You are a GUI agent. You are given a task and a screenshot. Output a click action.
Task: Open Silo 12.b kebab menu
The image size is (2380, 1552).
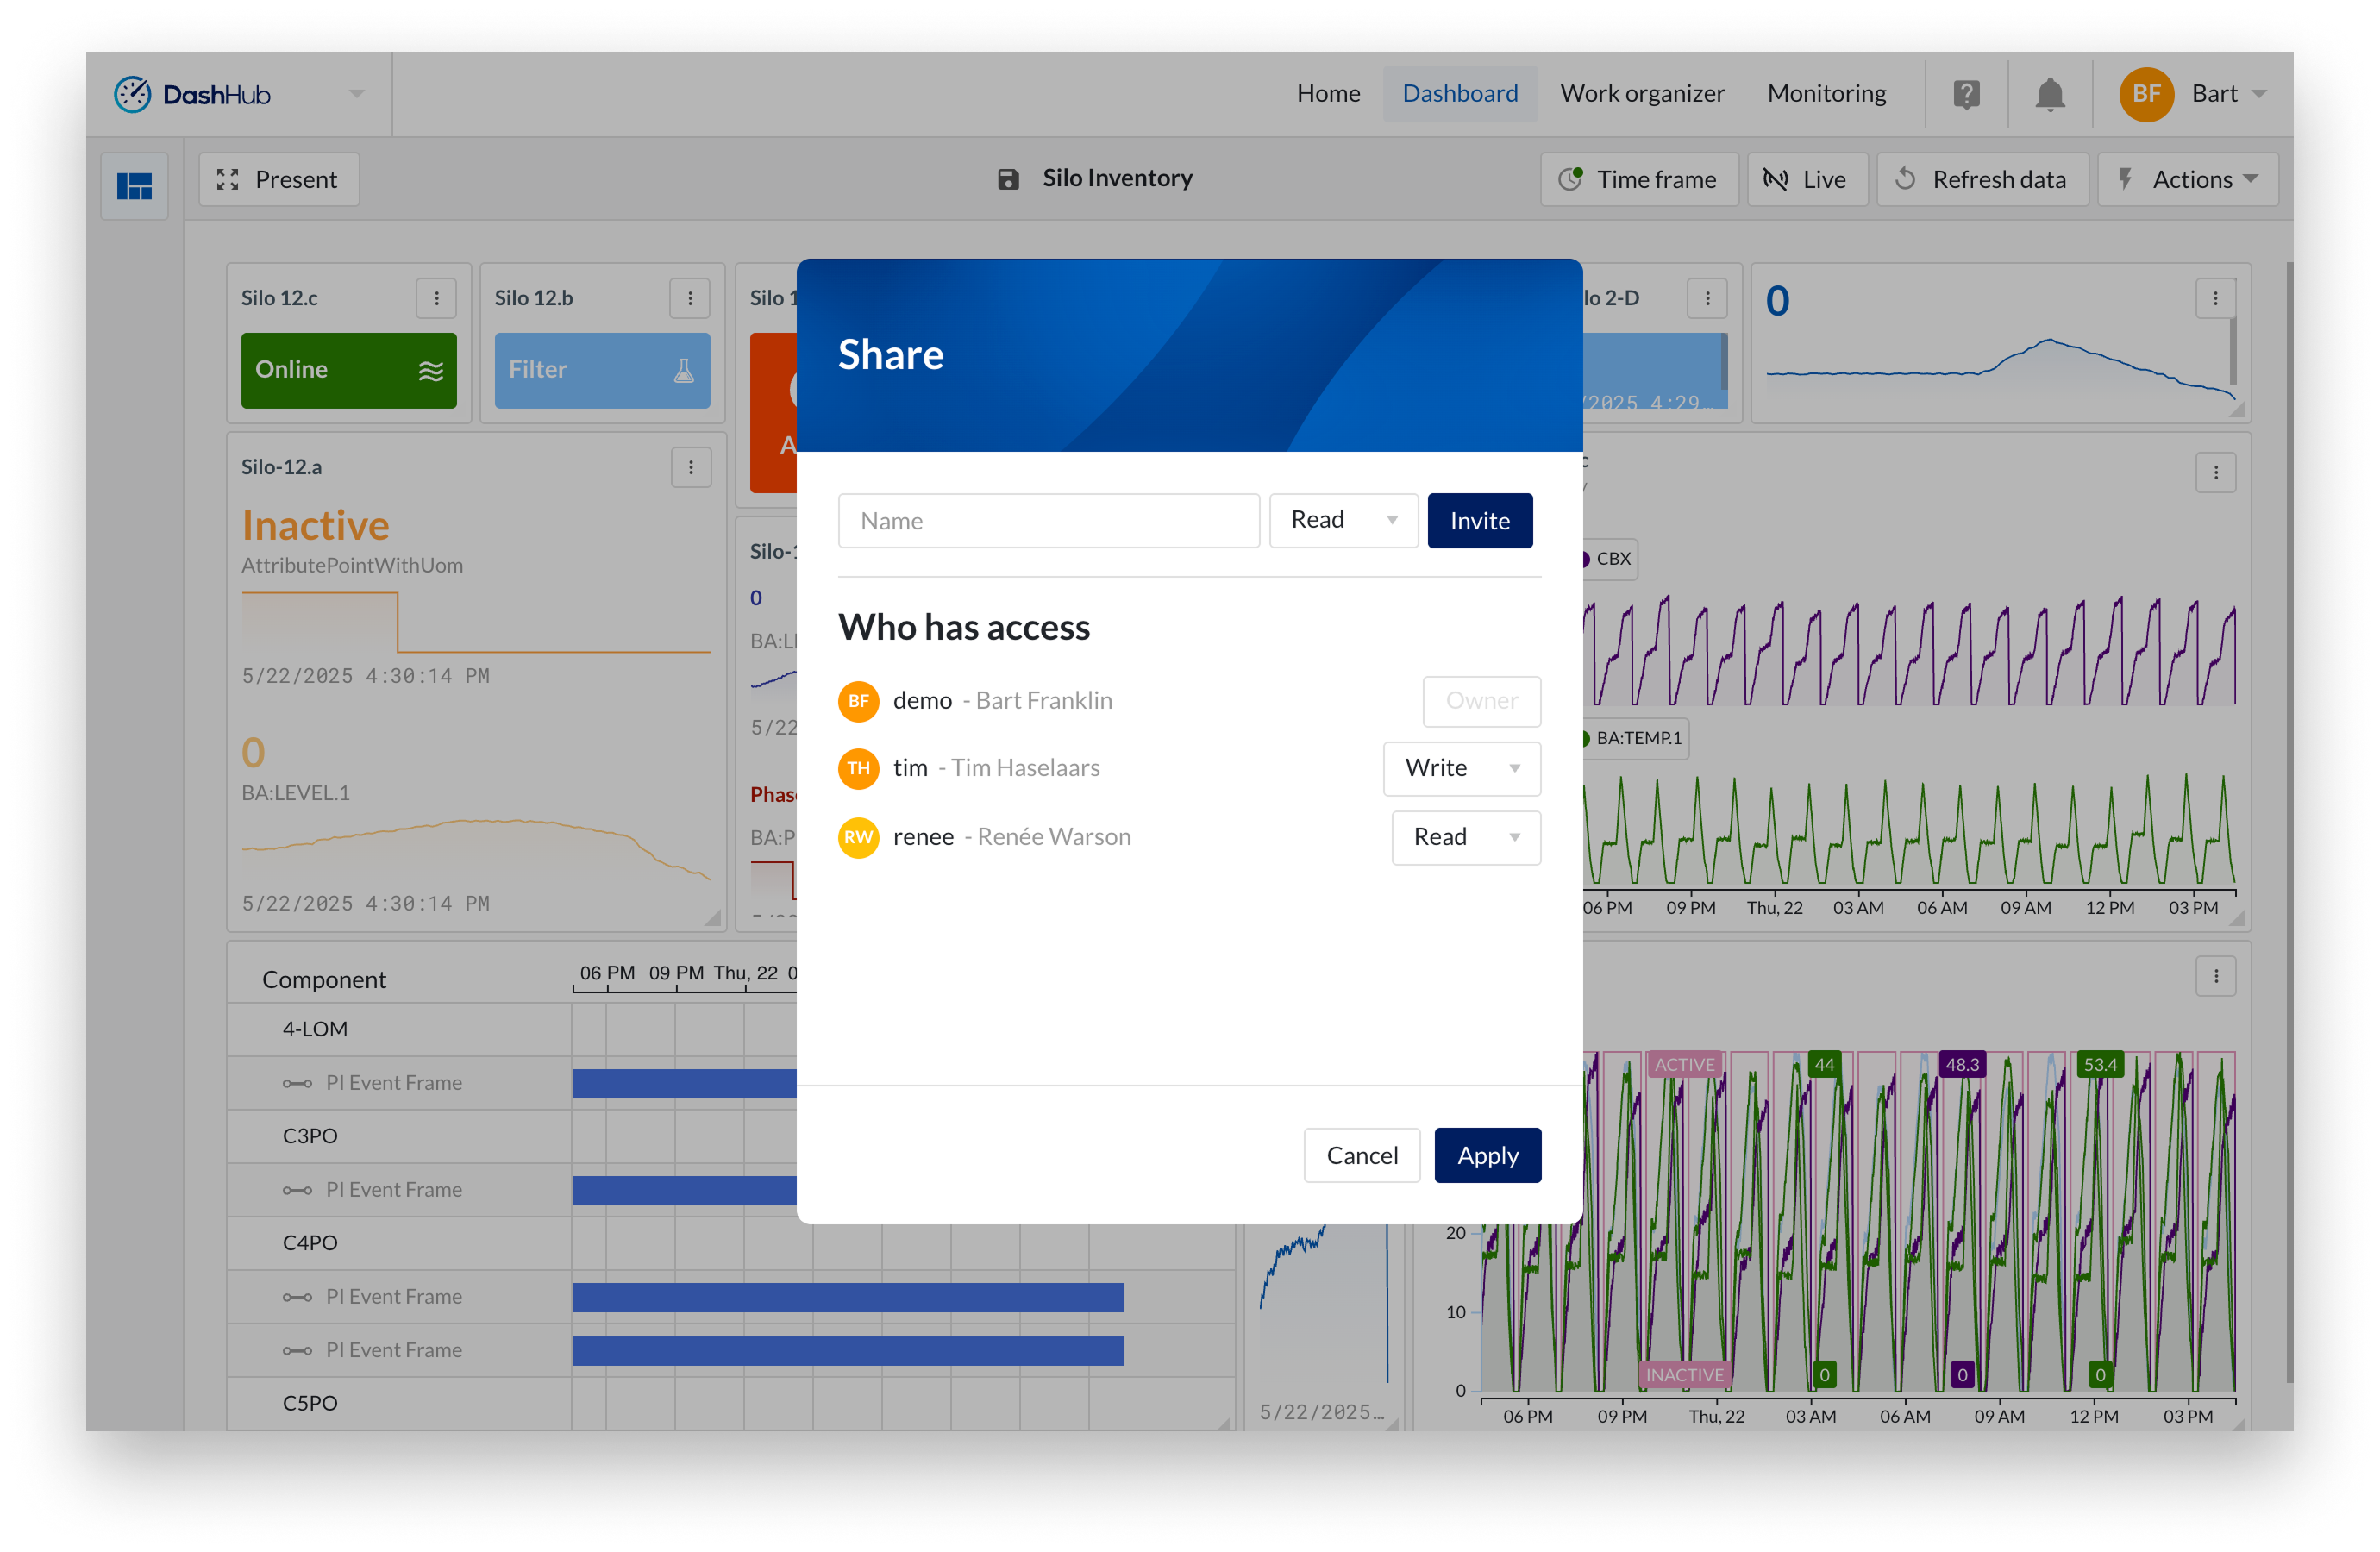(690, 298)
